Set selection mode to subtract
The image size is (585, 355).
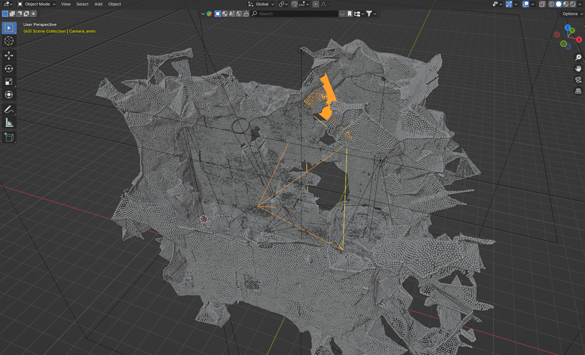19,14
